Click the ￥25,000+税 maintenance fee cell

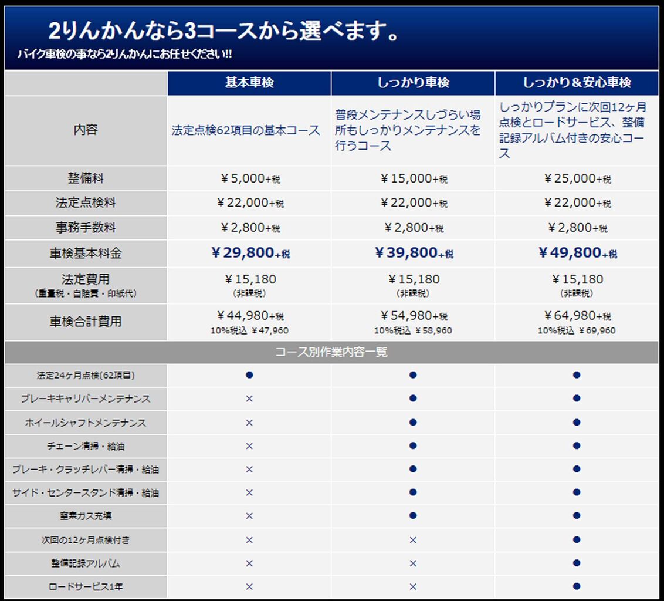(577, 178)
